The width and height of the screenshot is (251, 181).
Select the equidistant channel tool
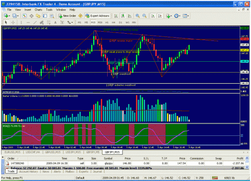click(x=42, y=22)
